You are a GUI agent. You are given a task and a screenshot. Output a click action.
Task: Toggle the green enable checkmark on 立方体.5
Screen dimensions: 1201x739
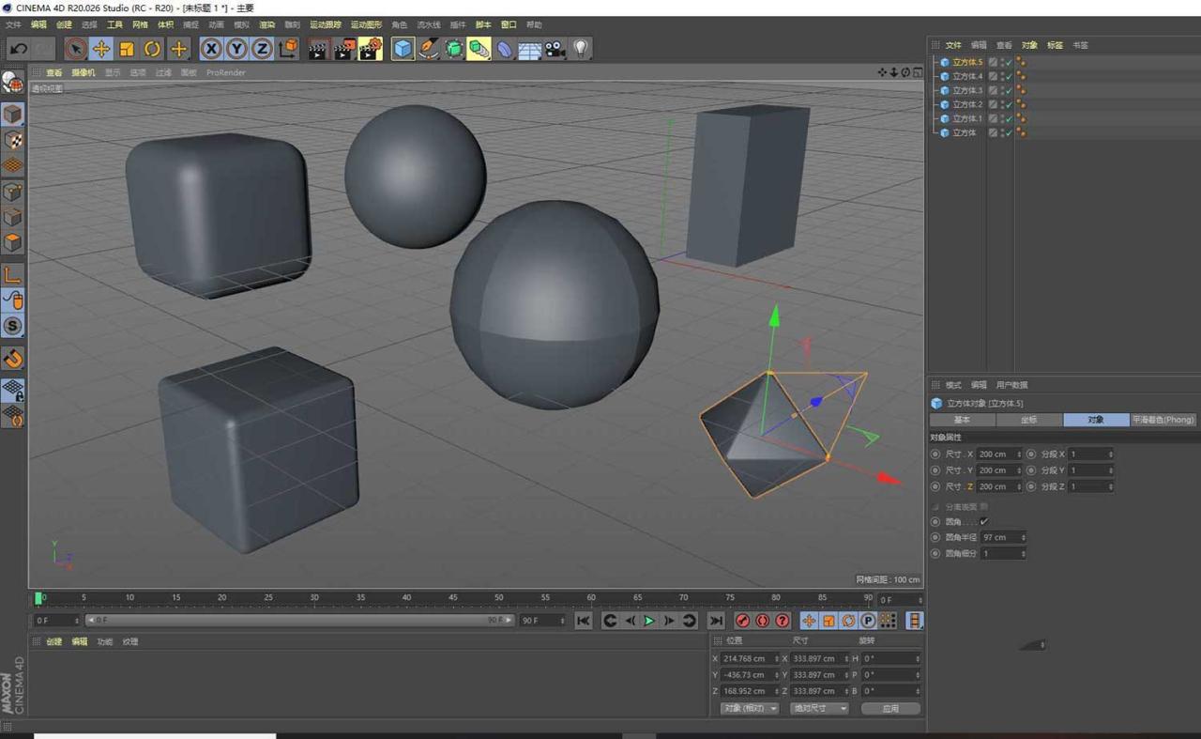1010,62
